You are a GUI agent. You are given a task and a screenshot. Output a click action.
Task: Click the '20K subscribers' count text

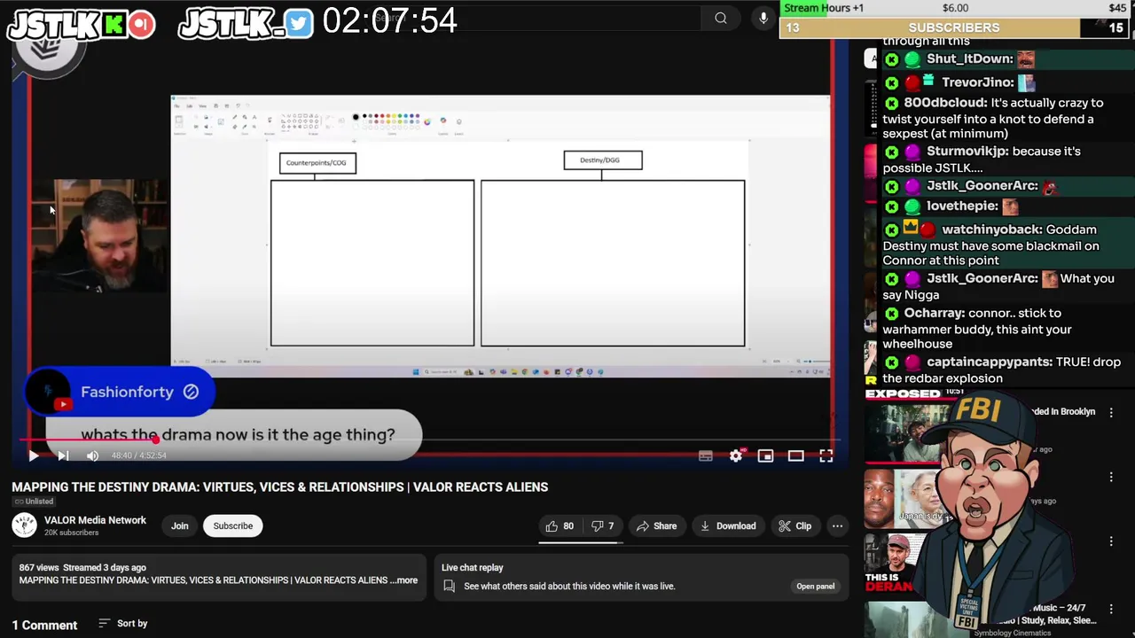[x=72, y=533]
